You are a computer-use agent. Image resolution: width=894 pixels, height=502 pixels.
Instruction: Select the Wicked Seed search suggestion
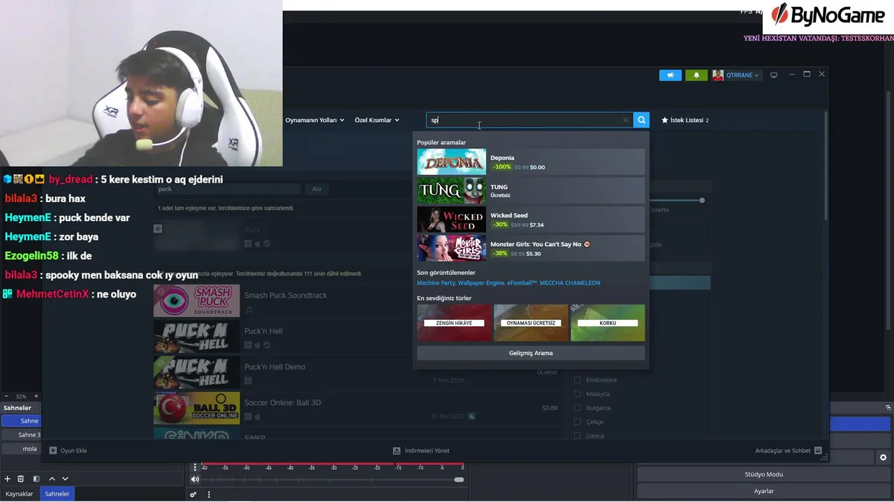[531, 220]
